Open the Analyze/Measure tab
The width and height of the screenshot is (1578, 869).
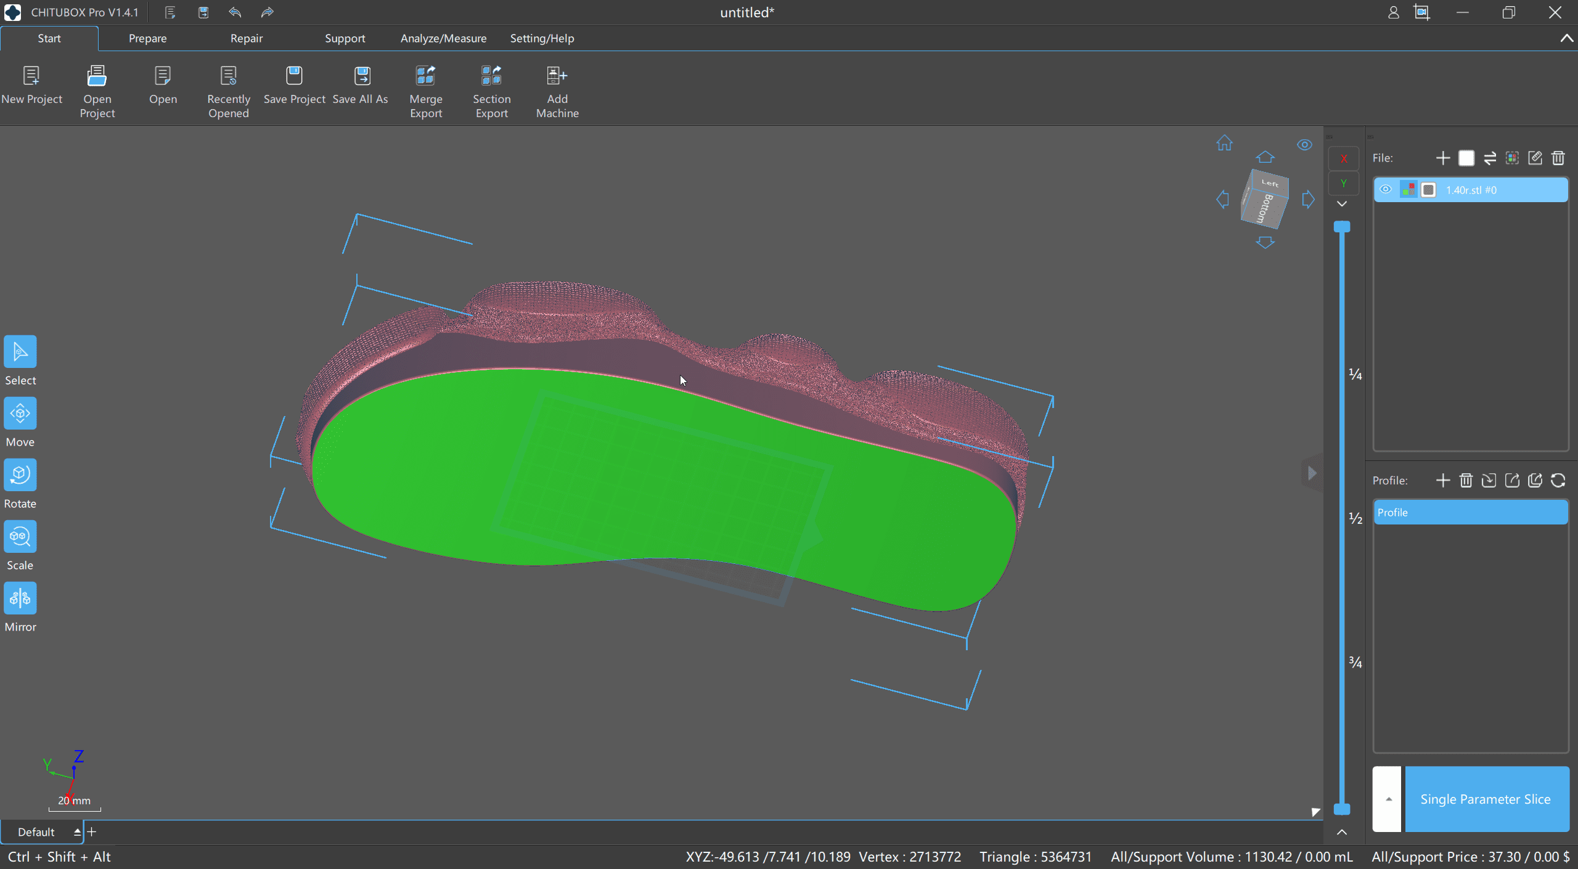443,38
